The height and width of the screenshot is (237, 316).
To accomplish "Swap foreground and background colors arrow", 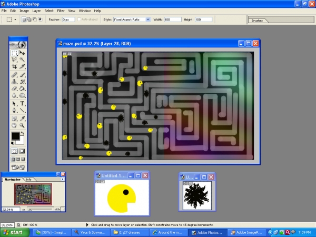I will pyautogui.click(x=22, y=133).
